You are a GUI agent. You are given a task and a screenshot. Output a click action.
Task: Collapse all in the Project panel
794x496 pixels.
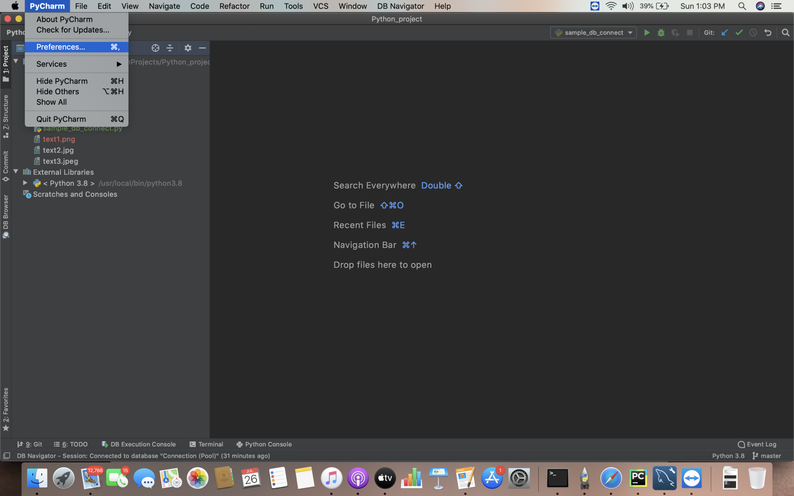[x=170, y=48]
